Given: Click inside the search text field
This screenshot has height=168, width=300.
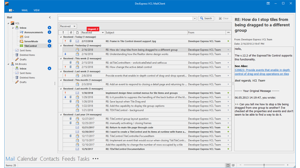Looking at the screenshot, I should [126, 19].
